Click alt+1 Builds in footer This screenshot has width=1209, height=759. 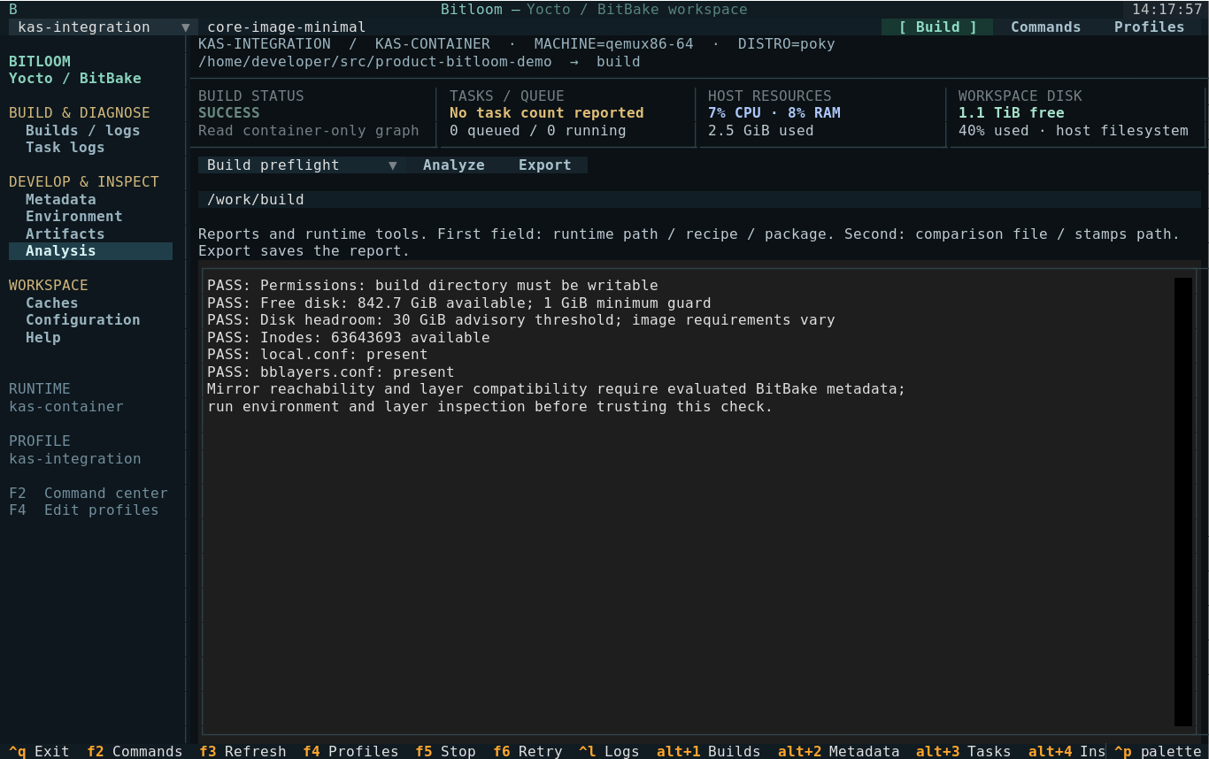(708, 751)
